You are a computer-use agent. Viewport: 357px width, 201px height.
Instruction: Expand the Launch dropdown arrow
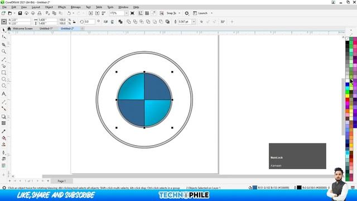click(212, 13)
